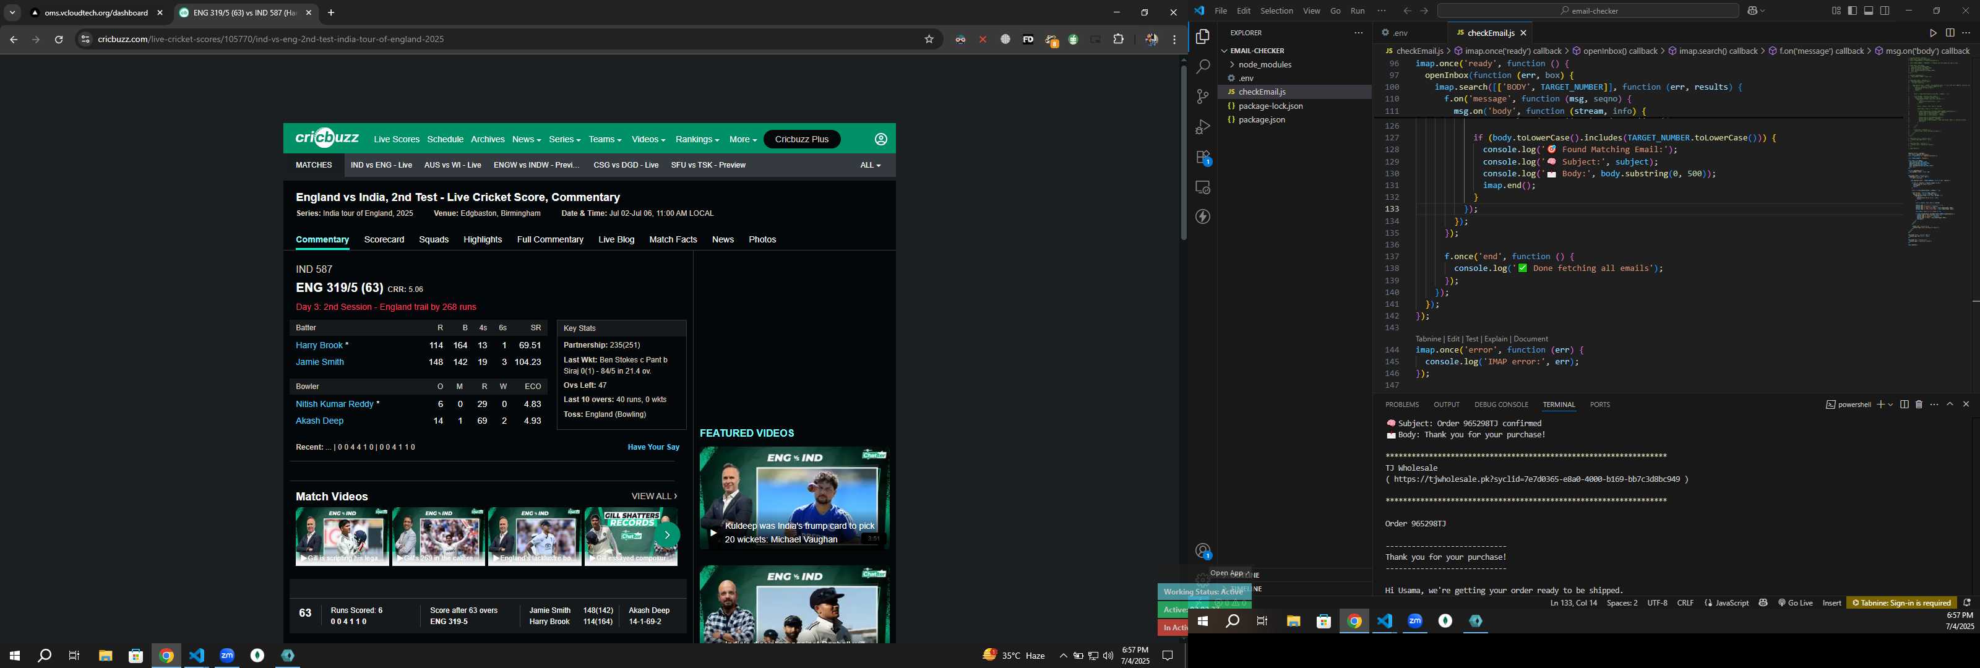Screen dimensions: 1980x668
Task: Maximize the terminal panel using the up chevron
Action: pos(1950,405)
